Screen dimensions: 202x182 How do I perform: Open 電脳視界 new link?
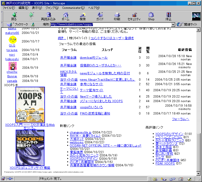coord(77,152)
